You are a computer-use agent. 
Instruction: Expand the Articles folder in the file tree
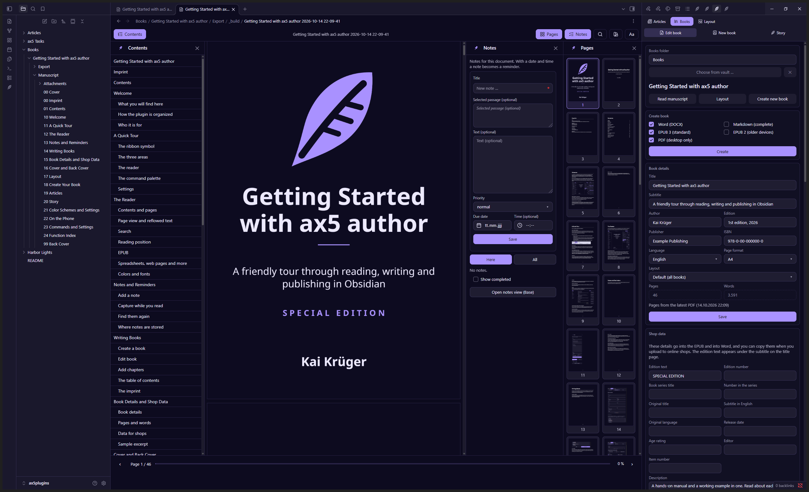pyautogui.click(x=24, y=33)
